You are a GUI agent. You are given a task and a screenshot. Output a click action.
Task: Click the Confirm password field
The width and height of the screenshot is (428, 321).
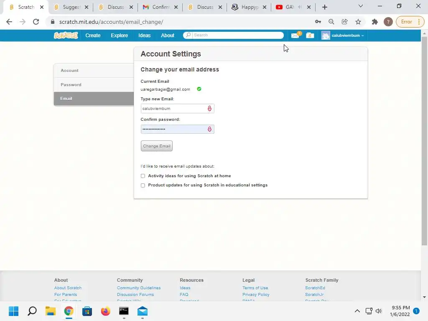[177, 129]
